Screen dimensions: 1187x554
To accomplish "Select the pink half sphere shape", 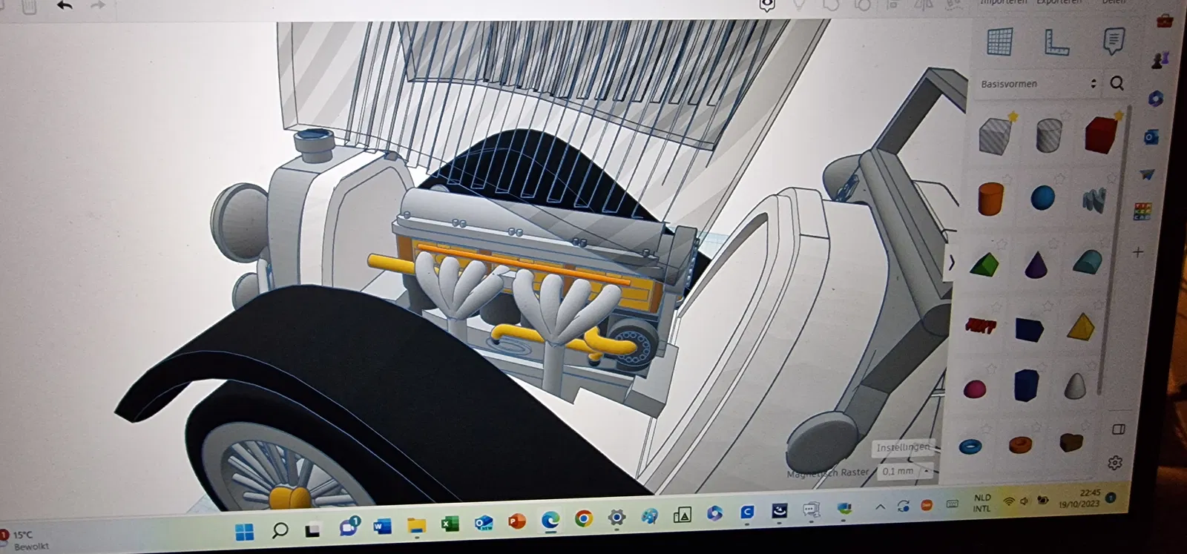I will tap(975, 389).
